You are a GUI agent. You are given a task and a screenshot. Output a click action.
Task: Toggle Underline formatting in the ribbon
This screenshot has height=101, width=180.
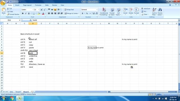pos(29,13)
